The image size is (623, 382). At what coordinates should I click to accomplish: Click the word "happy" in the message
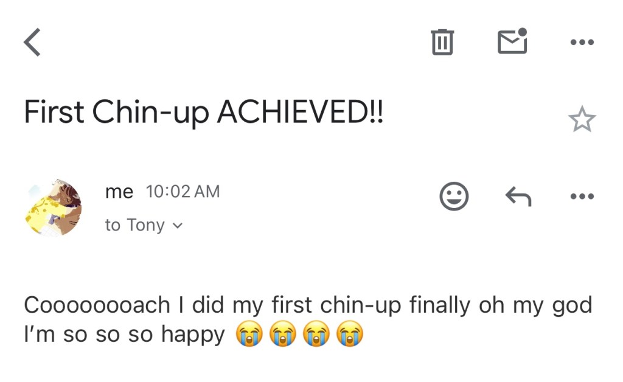coord(192,335)
